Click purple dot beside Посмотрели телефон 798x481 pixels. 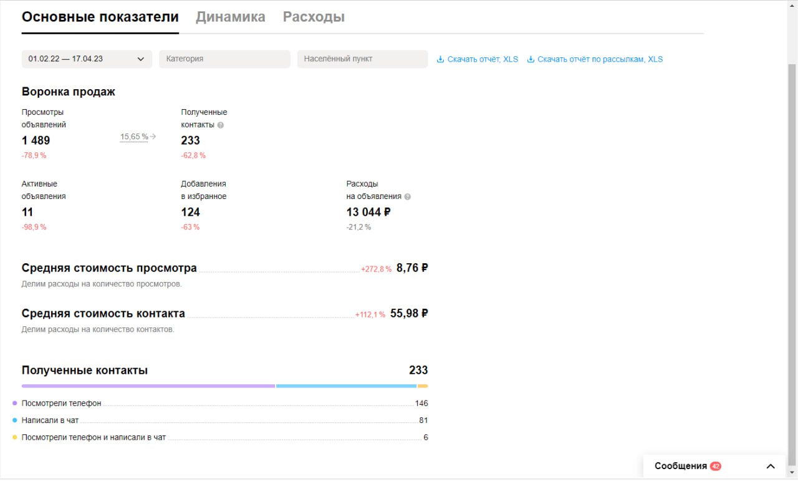15,404
